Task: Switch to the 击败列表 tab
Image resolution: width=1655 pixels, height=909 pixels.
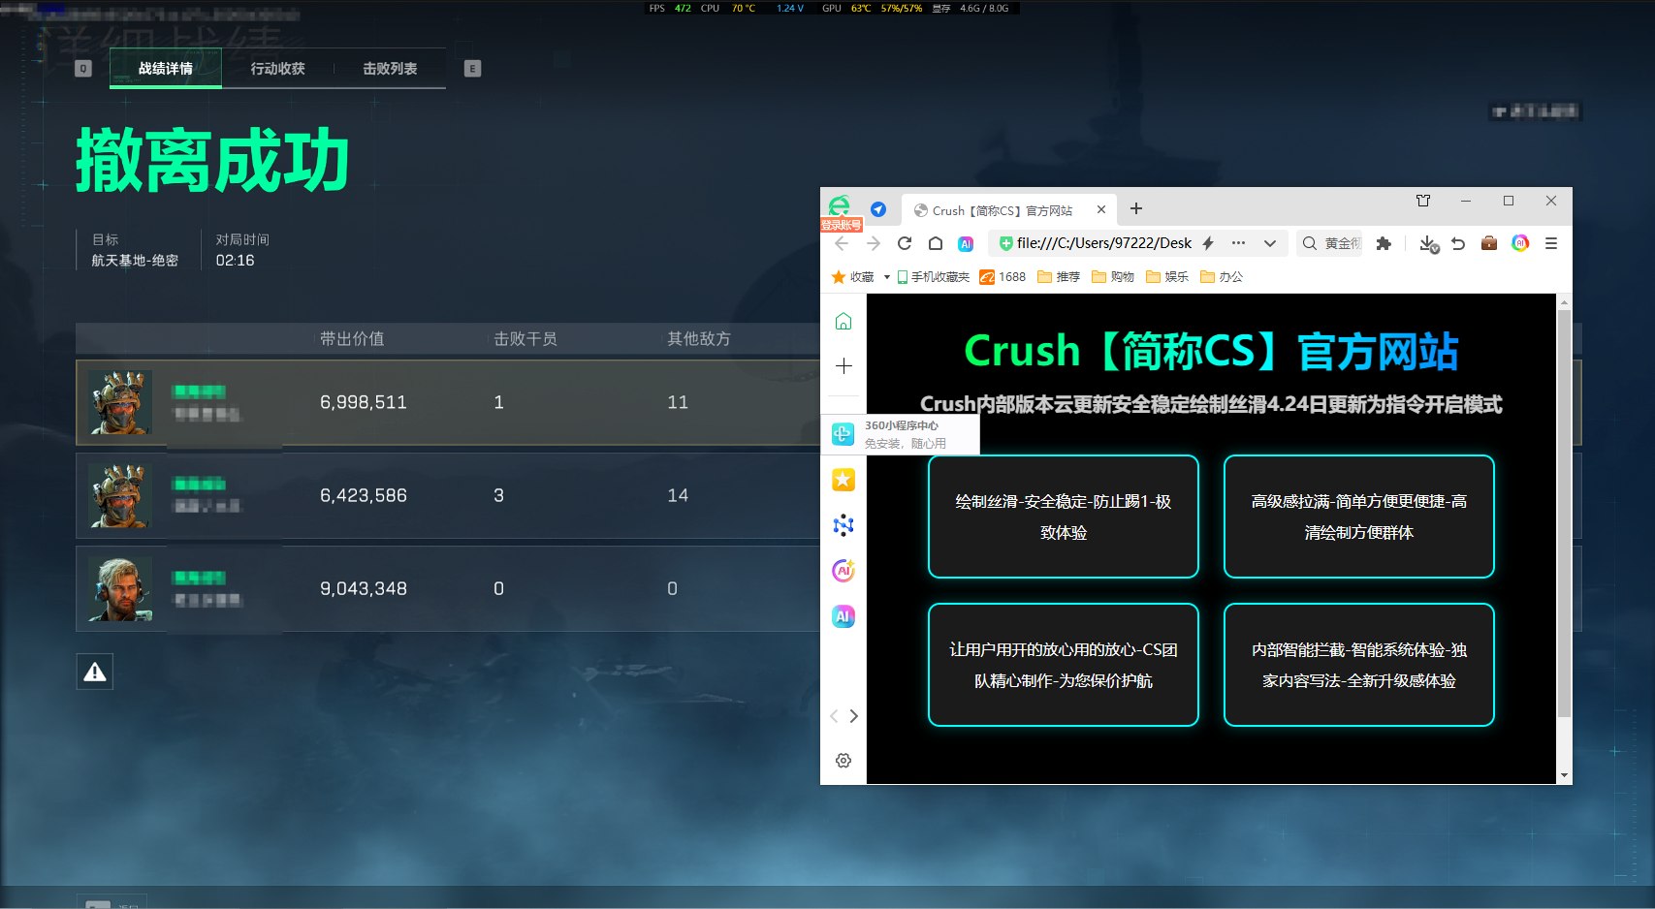Action: (390, 69)
